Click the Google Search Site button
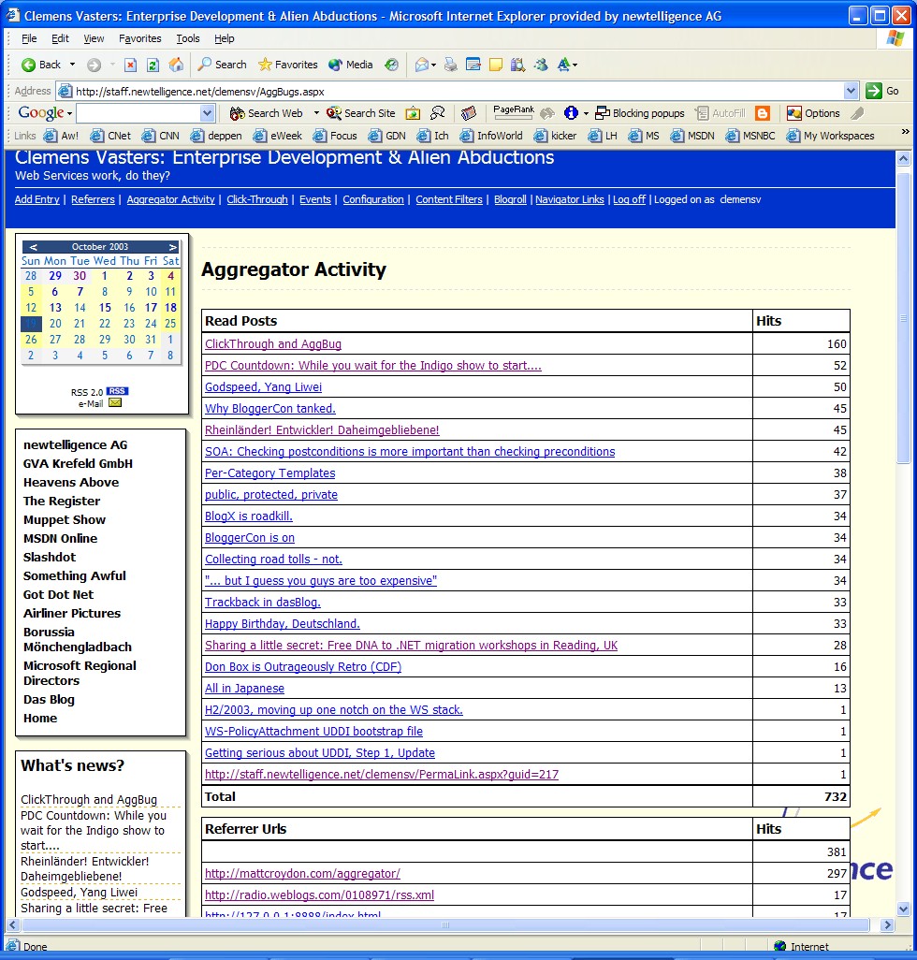This screenshot has width=917, height=960. [x=361, y=113]
